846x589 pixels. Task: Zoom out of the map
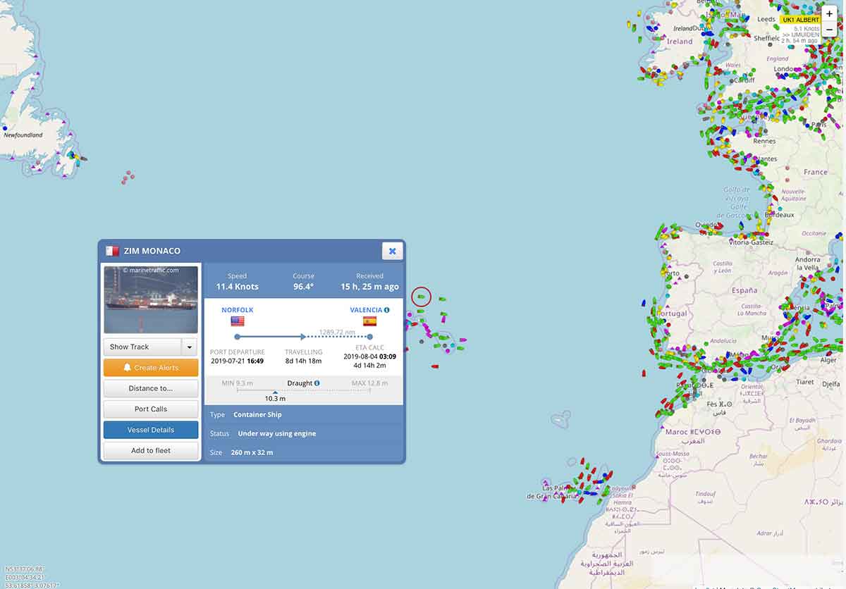829,30
